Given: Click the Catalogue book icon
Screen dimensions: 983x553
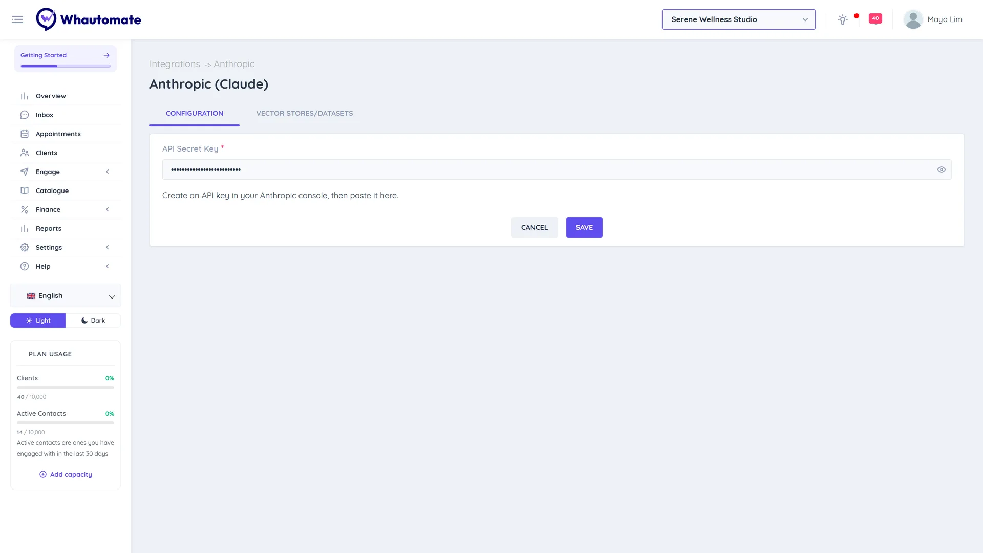Looking at the screenshot, I should [25, 191].
